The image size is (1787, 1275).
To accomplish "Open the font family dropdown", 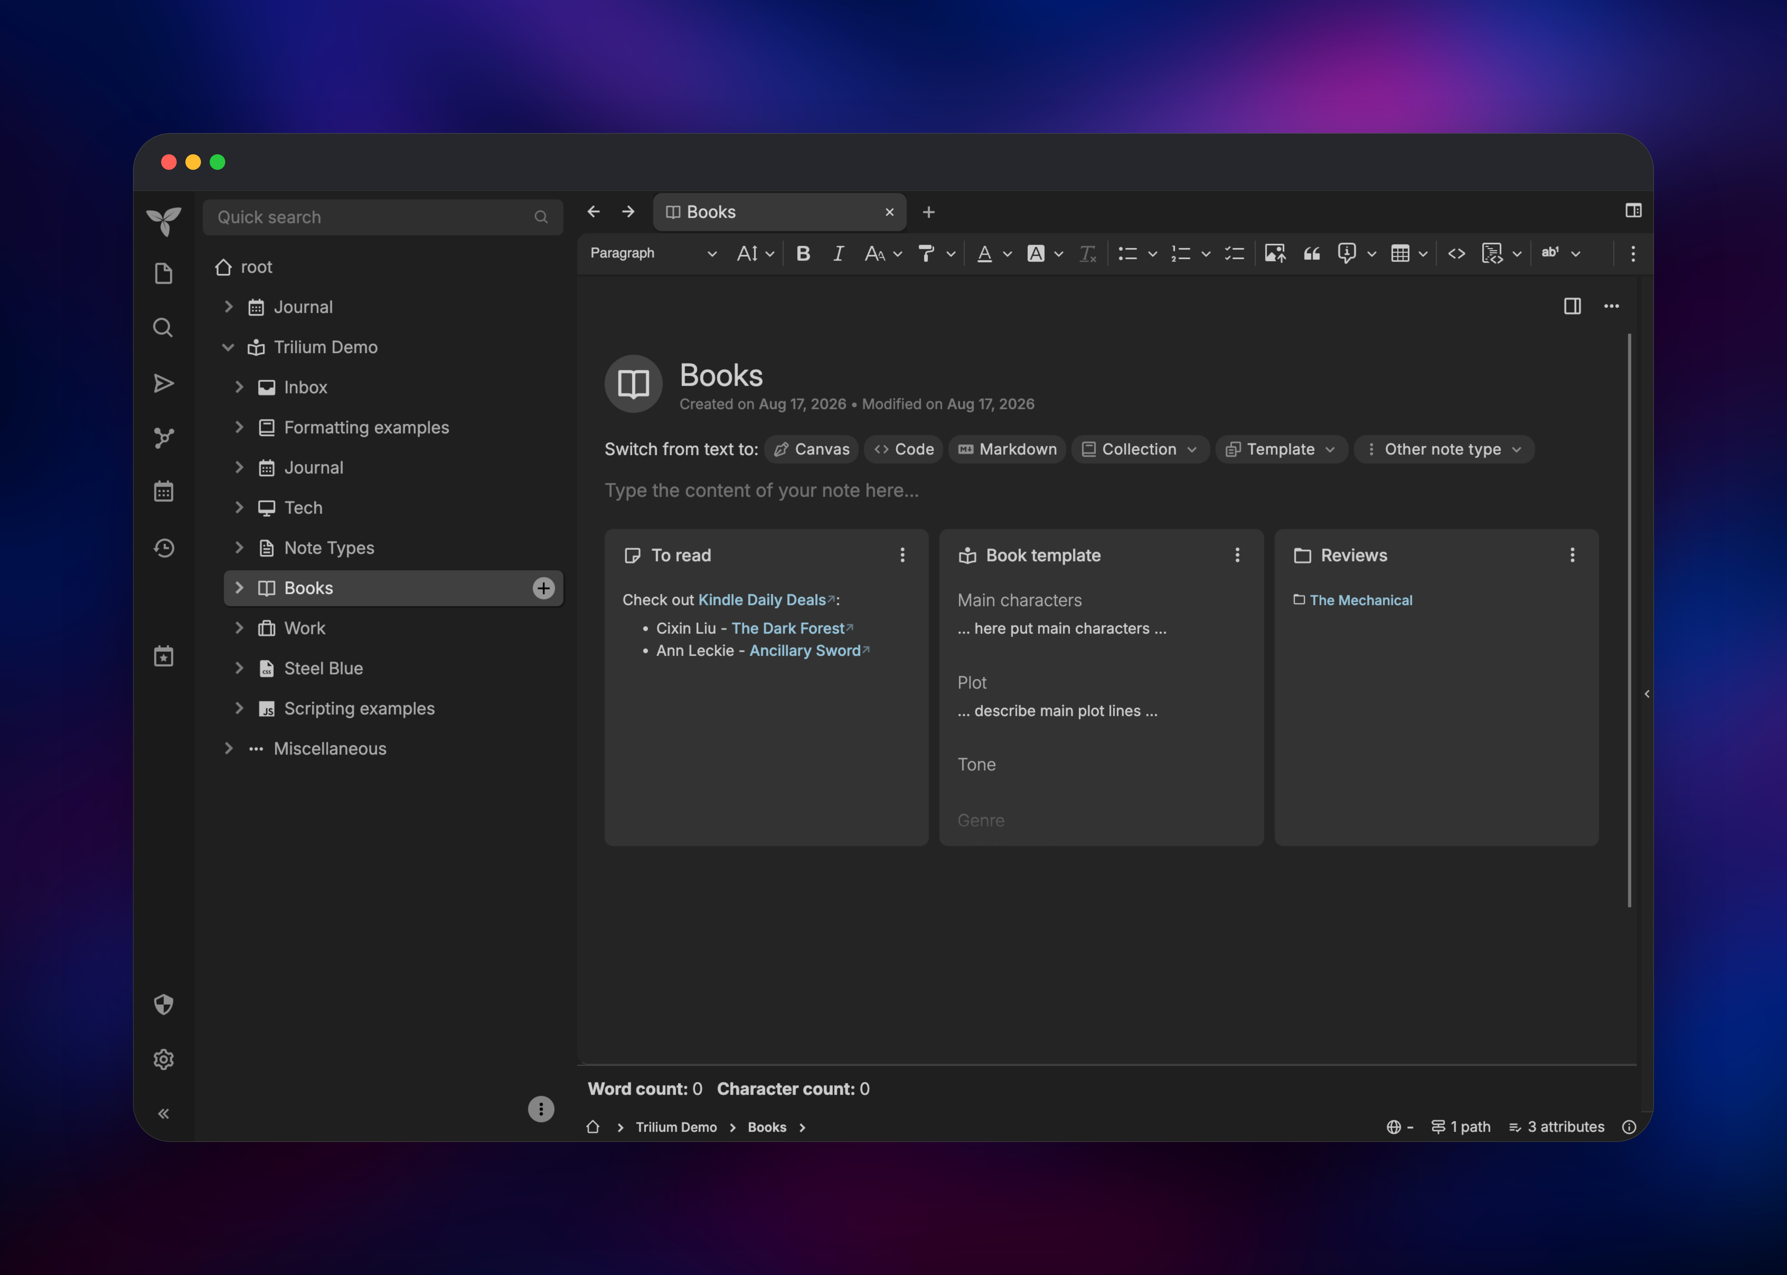I will 883,254.
